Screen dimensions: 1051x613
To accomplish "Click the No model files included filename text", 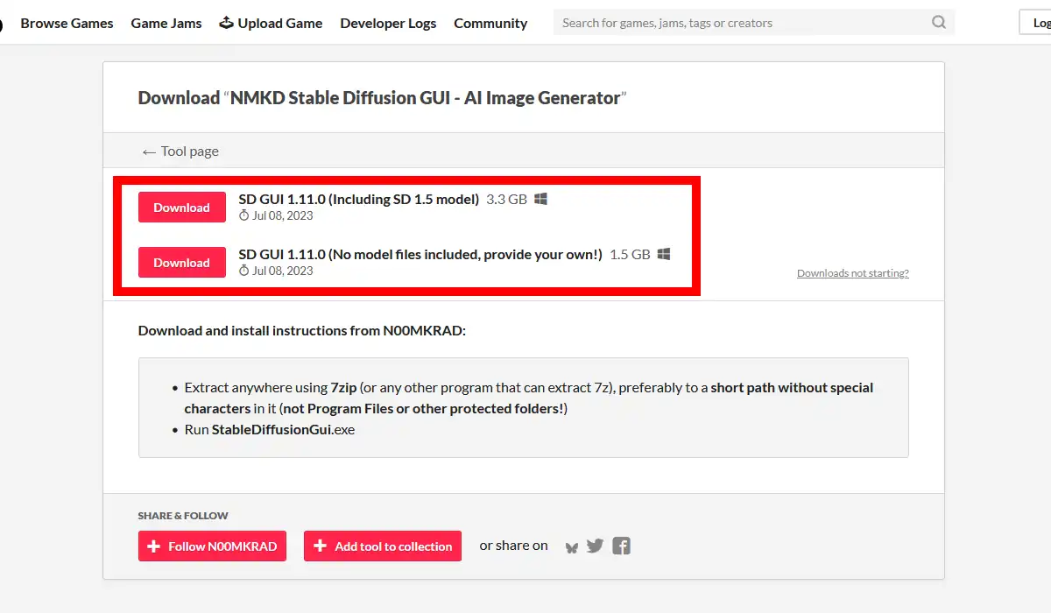I will 420,254.
